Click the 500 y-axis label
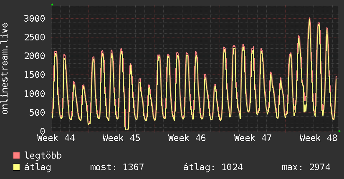Screen dimensions: 344x179 [x=37, y=112]
